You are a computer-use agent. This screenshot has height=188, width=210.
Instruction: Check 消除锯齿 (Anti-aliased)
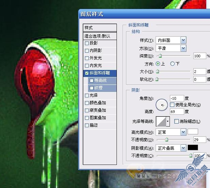(x=176, y=121)
